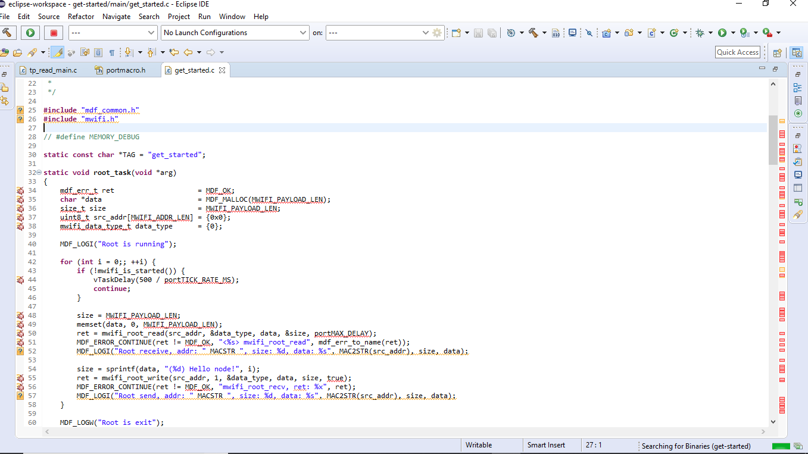This screenshot has height=454, width=808.
Task: Click the New C/C++ Project icon
Action: click(x=607, y=33)
